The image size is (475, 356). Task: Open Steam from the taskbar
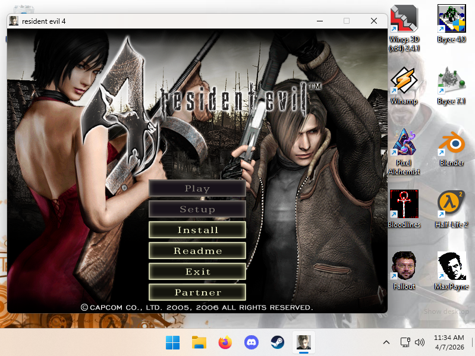pos(278,343)
